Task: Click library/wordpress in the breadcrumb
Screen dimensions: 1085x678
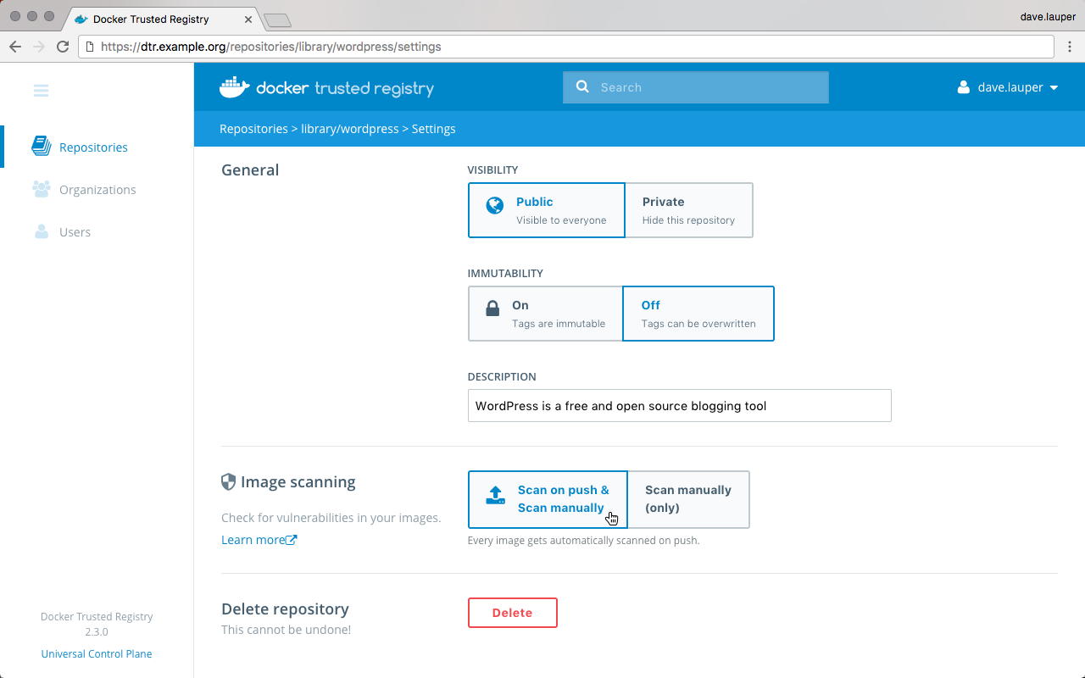Action: pos(349,129)
